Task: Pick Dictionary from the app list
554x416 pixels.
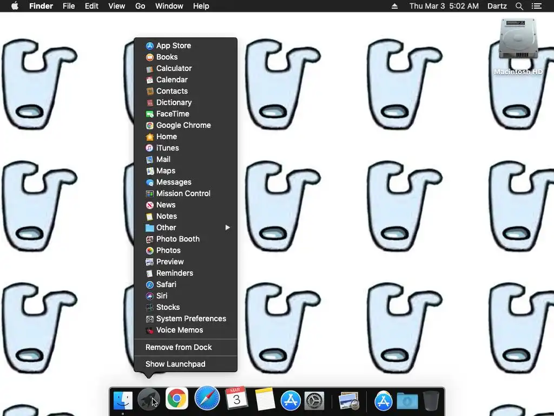Action: click(x=186, y=102)
